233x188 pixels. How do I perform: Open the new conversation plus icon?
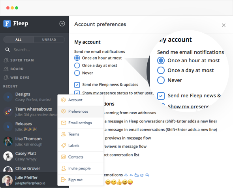click(62, 24)
